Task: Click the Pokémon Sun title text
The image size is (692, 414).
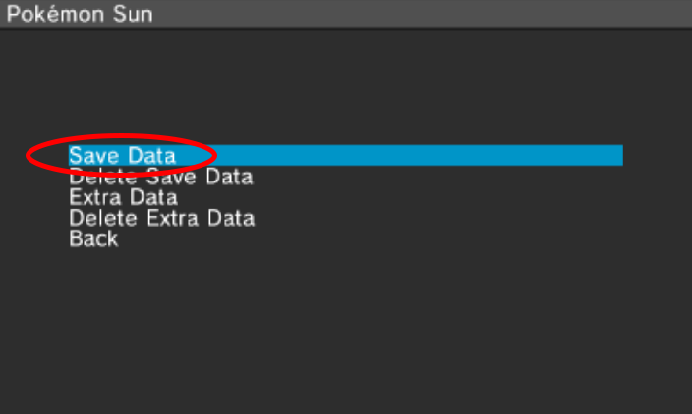Action: 80,16
